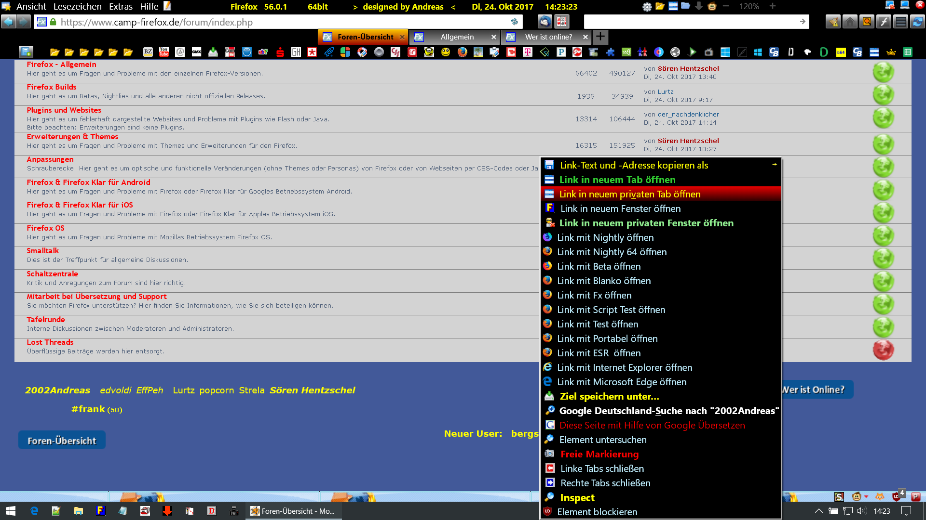
Task: Switch to the 'Allgemein' tab
Action: click(x=457, y=37)
